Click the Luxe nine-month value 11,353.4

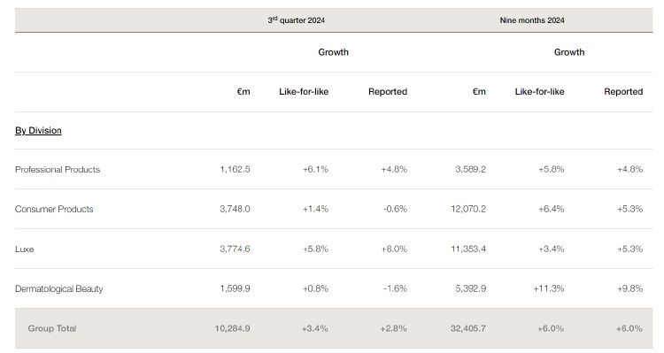point(468,249)
